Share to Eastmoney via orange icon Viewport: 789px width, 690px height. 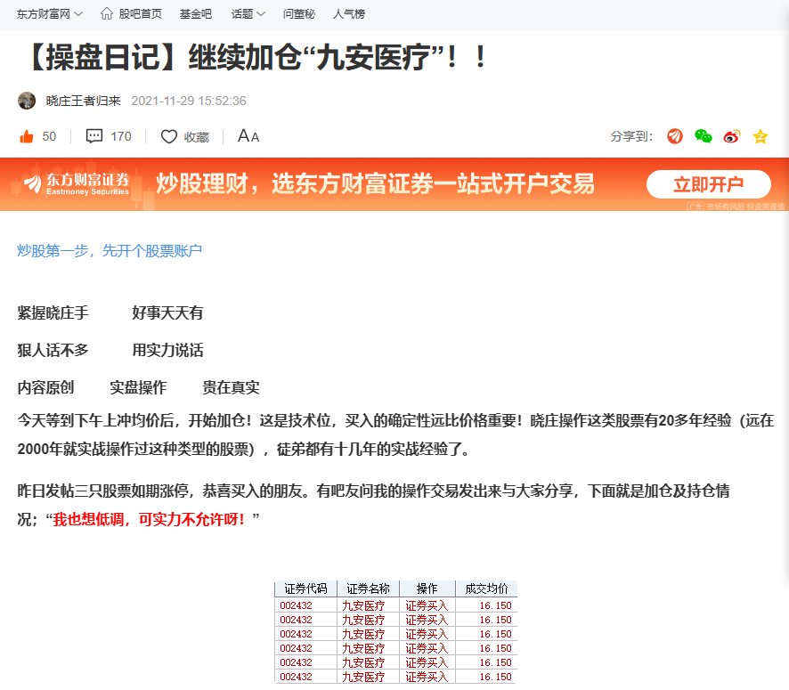[x=675, y=136]
